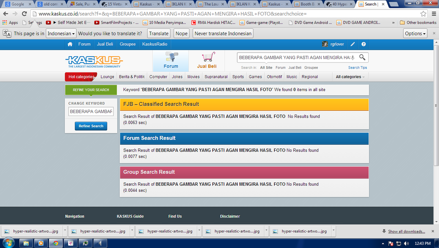439x248 pixels.
Task: Open the Otomotif category
Action: click(x=274, y=77)
